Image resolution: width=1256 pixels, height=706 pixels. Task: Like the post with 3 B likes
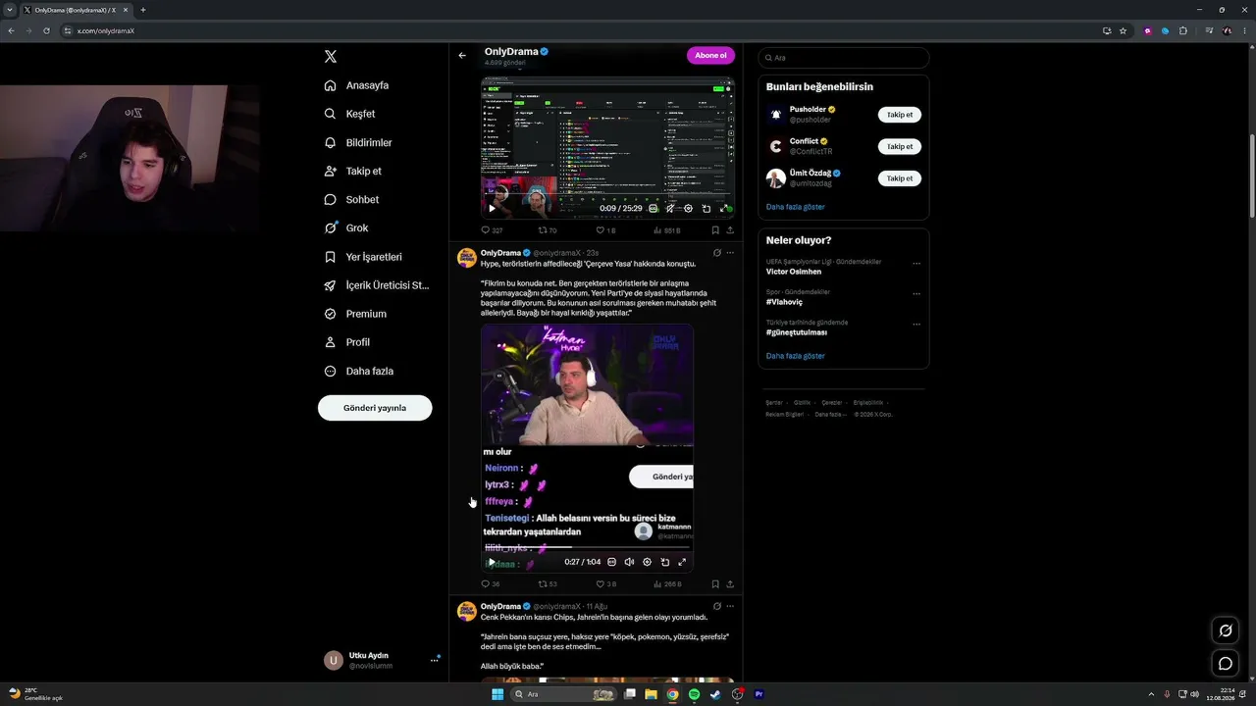[x=605, y=584]
